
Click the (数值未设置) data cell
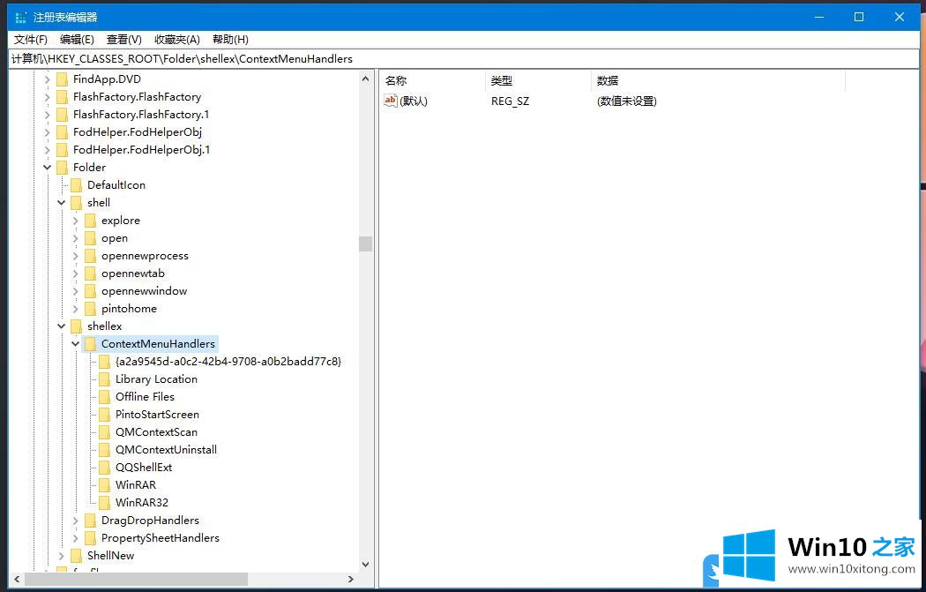626,101
